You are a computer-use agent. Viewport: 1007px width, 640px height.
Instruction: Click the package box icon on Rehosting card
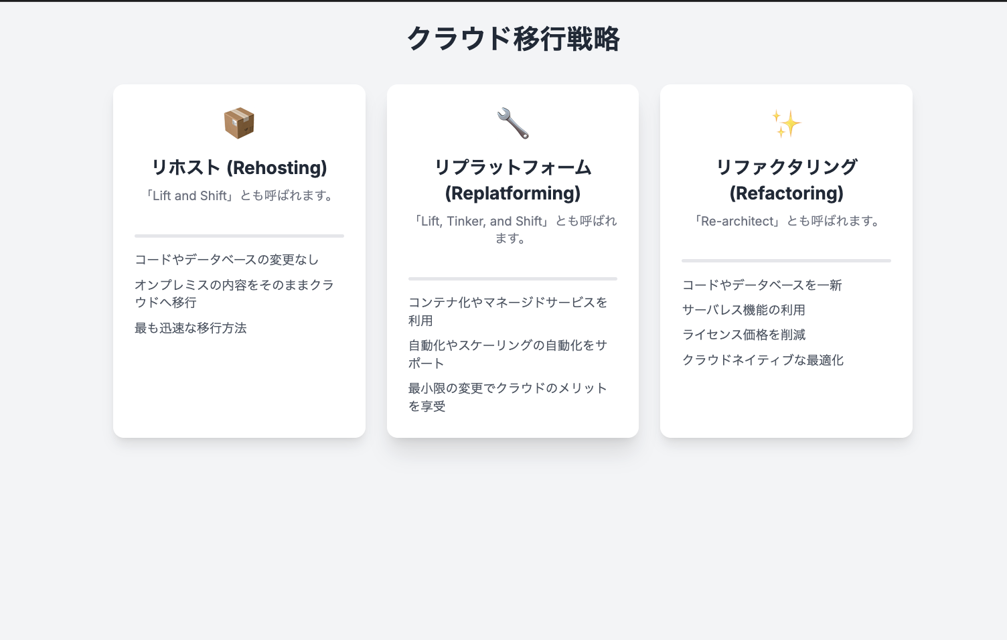click(239, 123)
